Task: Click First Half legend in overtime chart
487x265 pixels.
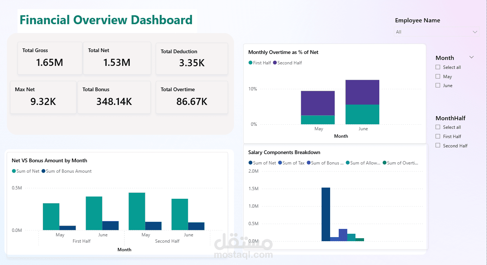Action: pos(260,63)
